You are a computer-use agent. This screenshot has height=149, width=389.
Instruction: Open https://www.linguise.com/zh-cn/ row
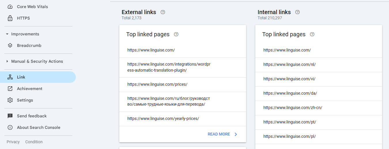tap(319, 108)
